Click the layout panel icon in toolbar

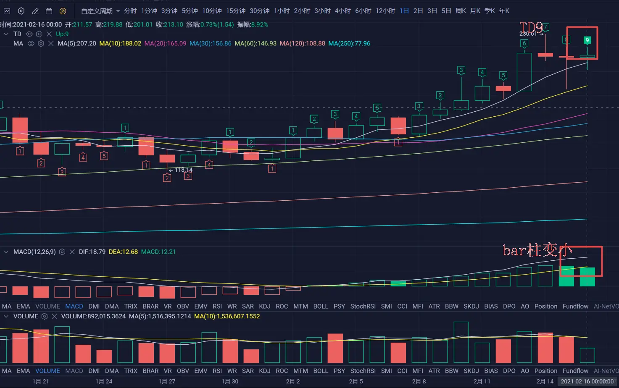tap(49, 11)
